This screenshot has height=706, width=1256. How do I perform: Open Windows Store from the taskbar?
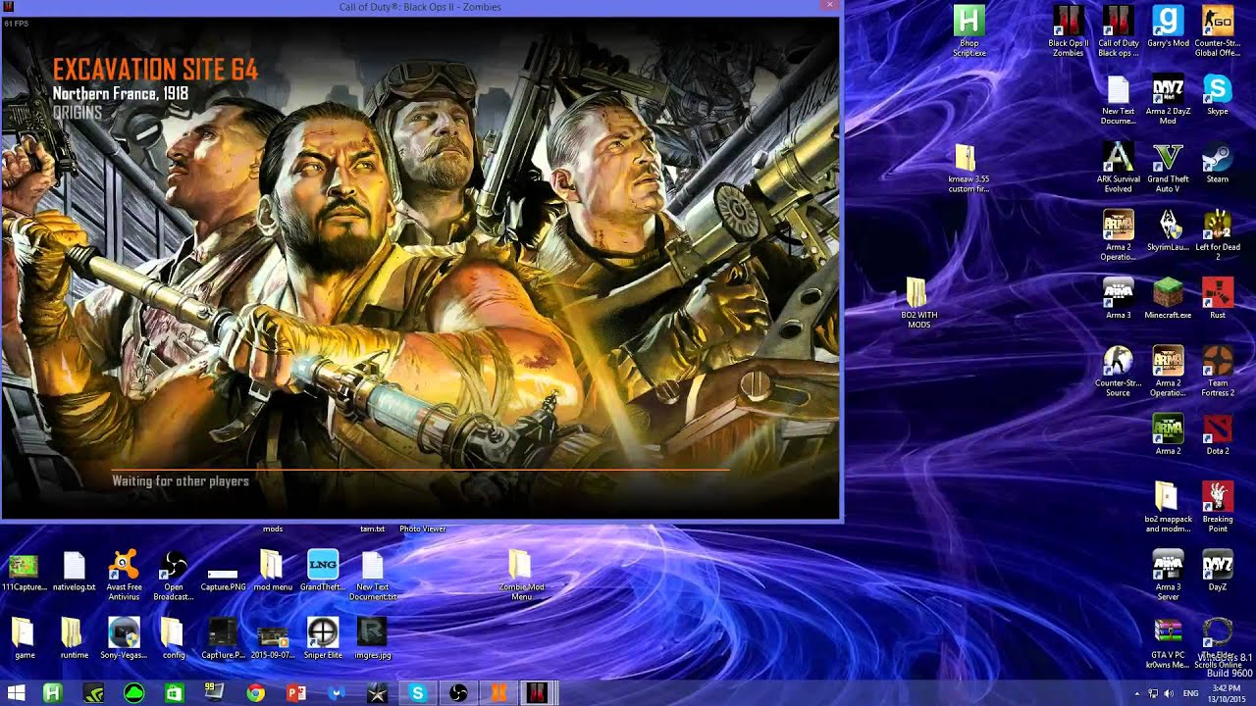tap(174, 693)
